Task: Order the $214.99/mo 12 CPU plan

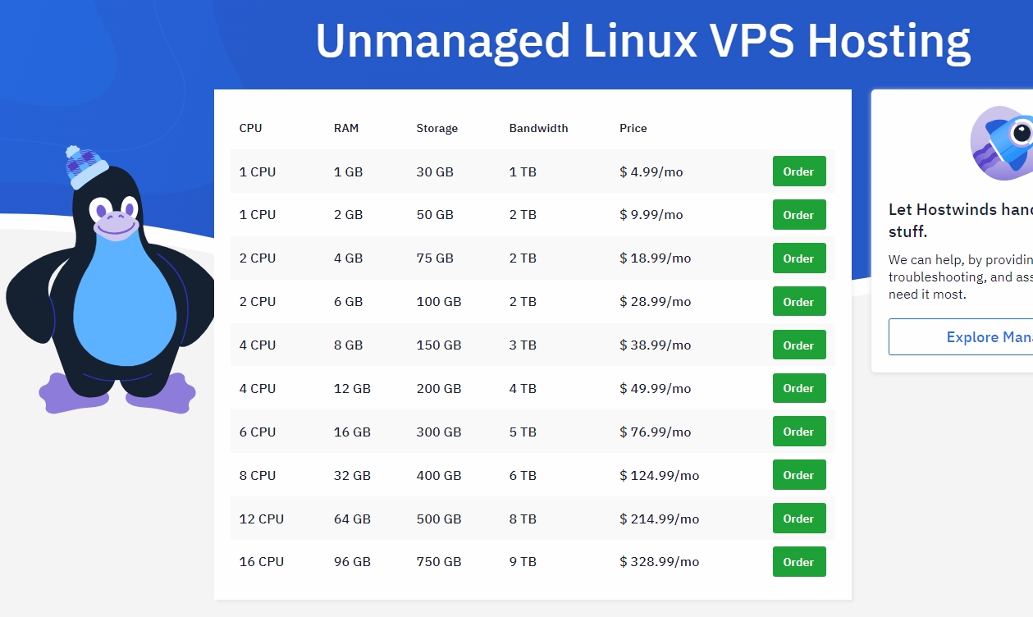Action: (x=798, y=519)
